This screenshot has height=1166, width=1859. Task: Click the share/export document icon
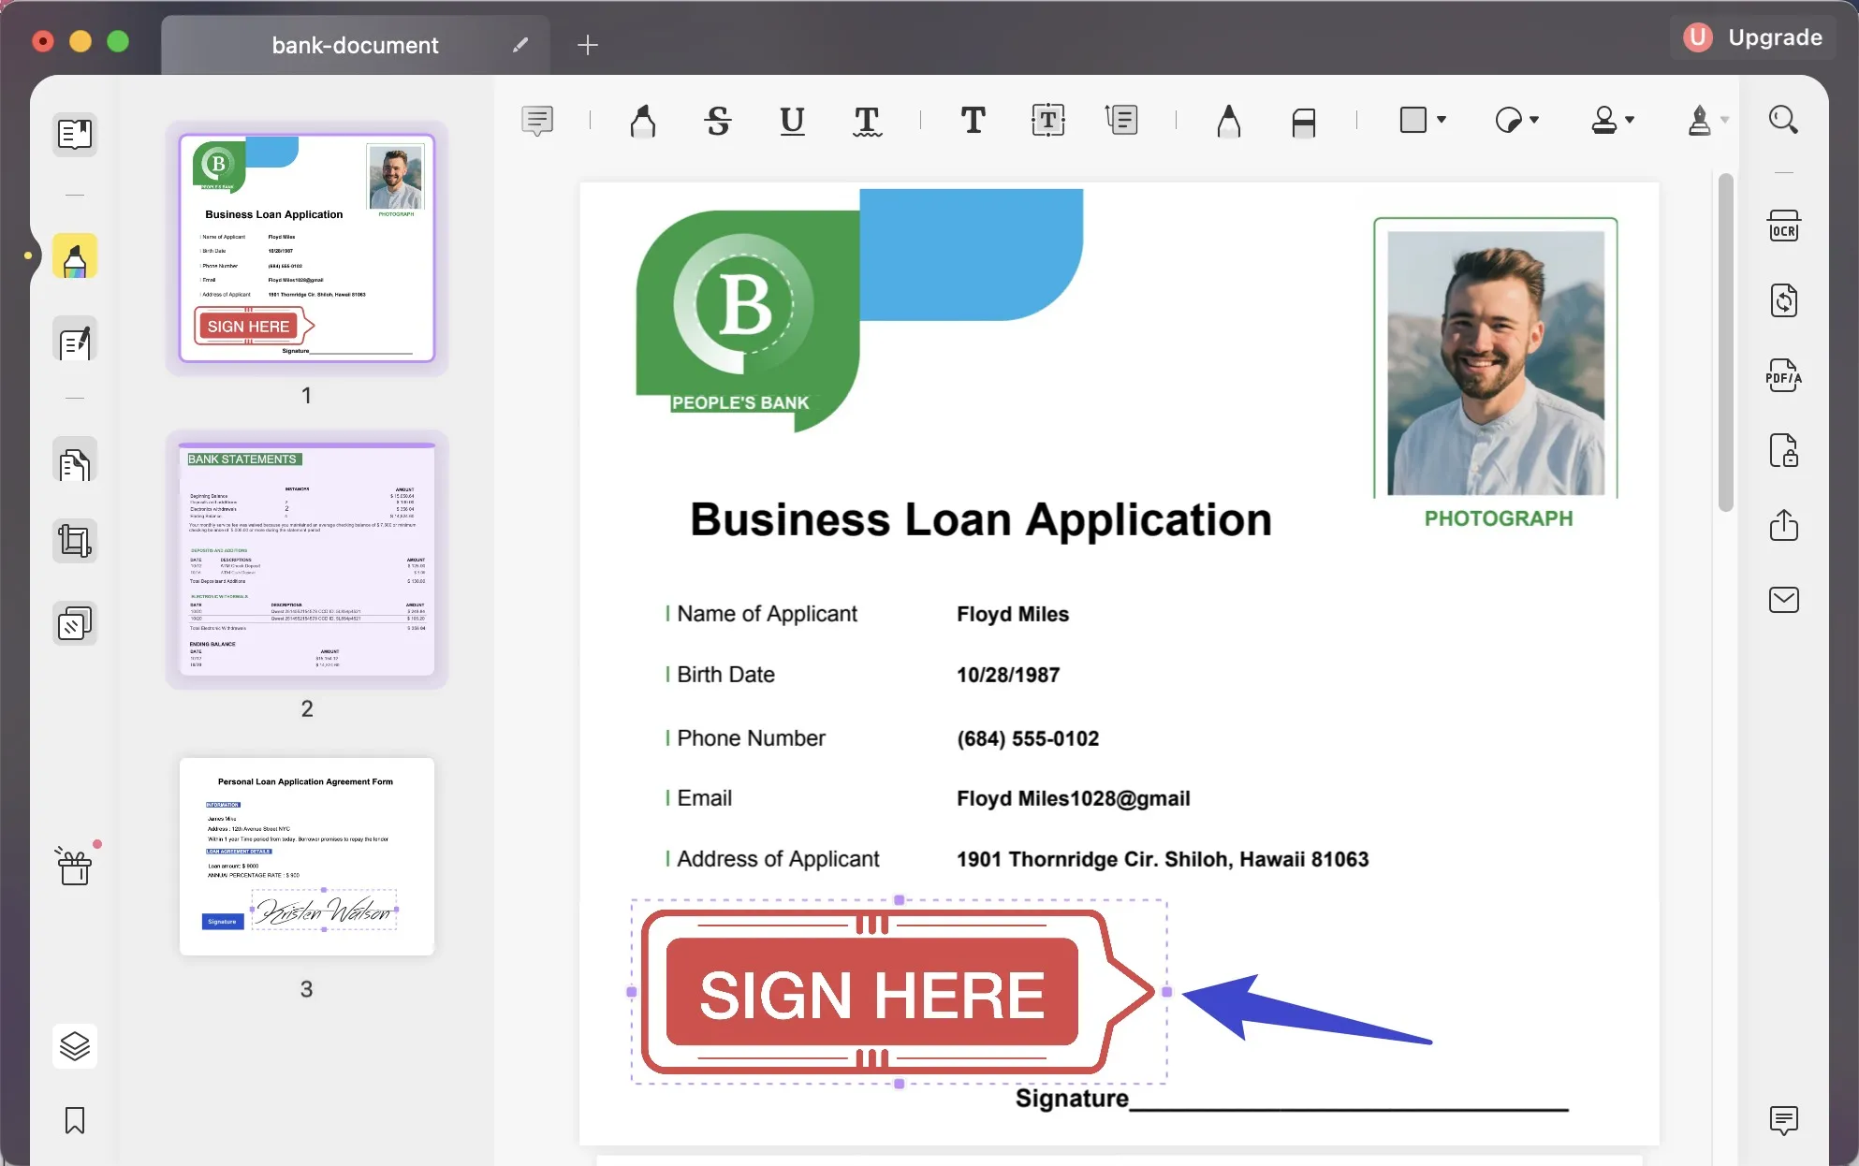[1784, 524]
